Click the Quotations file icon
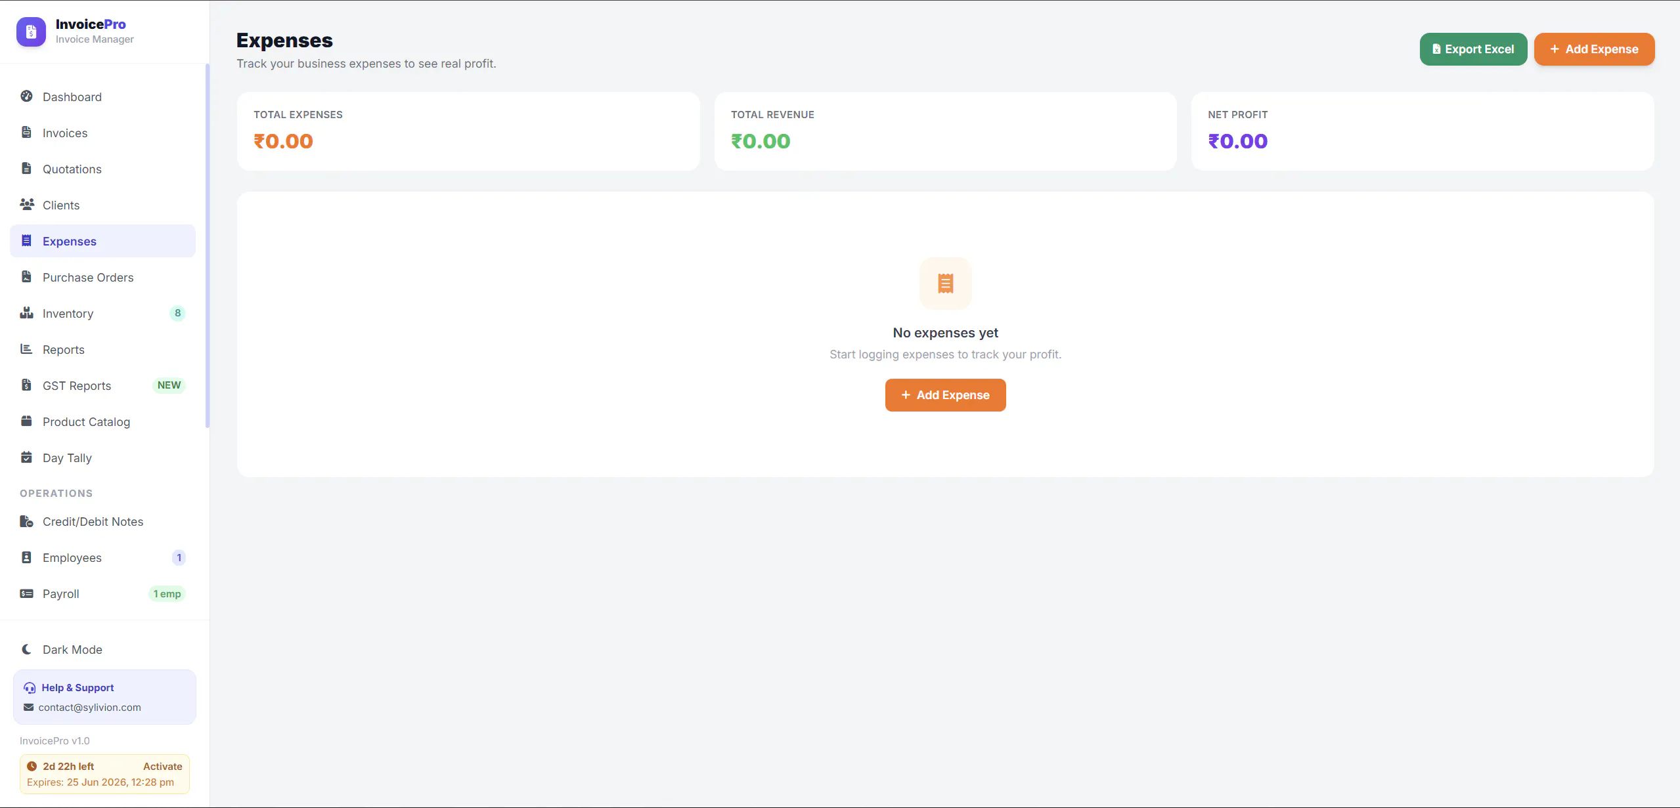This screenshot has width=1680, height=808. pyautogui.click(x=26, y=168)
